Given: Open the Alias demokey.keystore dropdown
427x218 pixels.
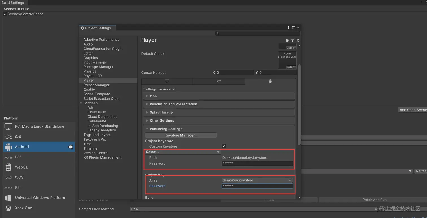Looking at the screenshot, I should click(257, 180).
